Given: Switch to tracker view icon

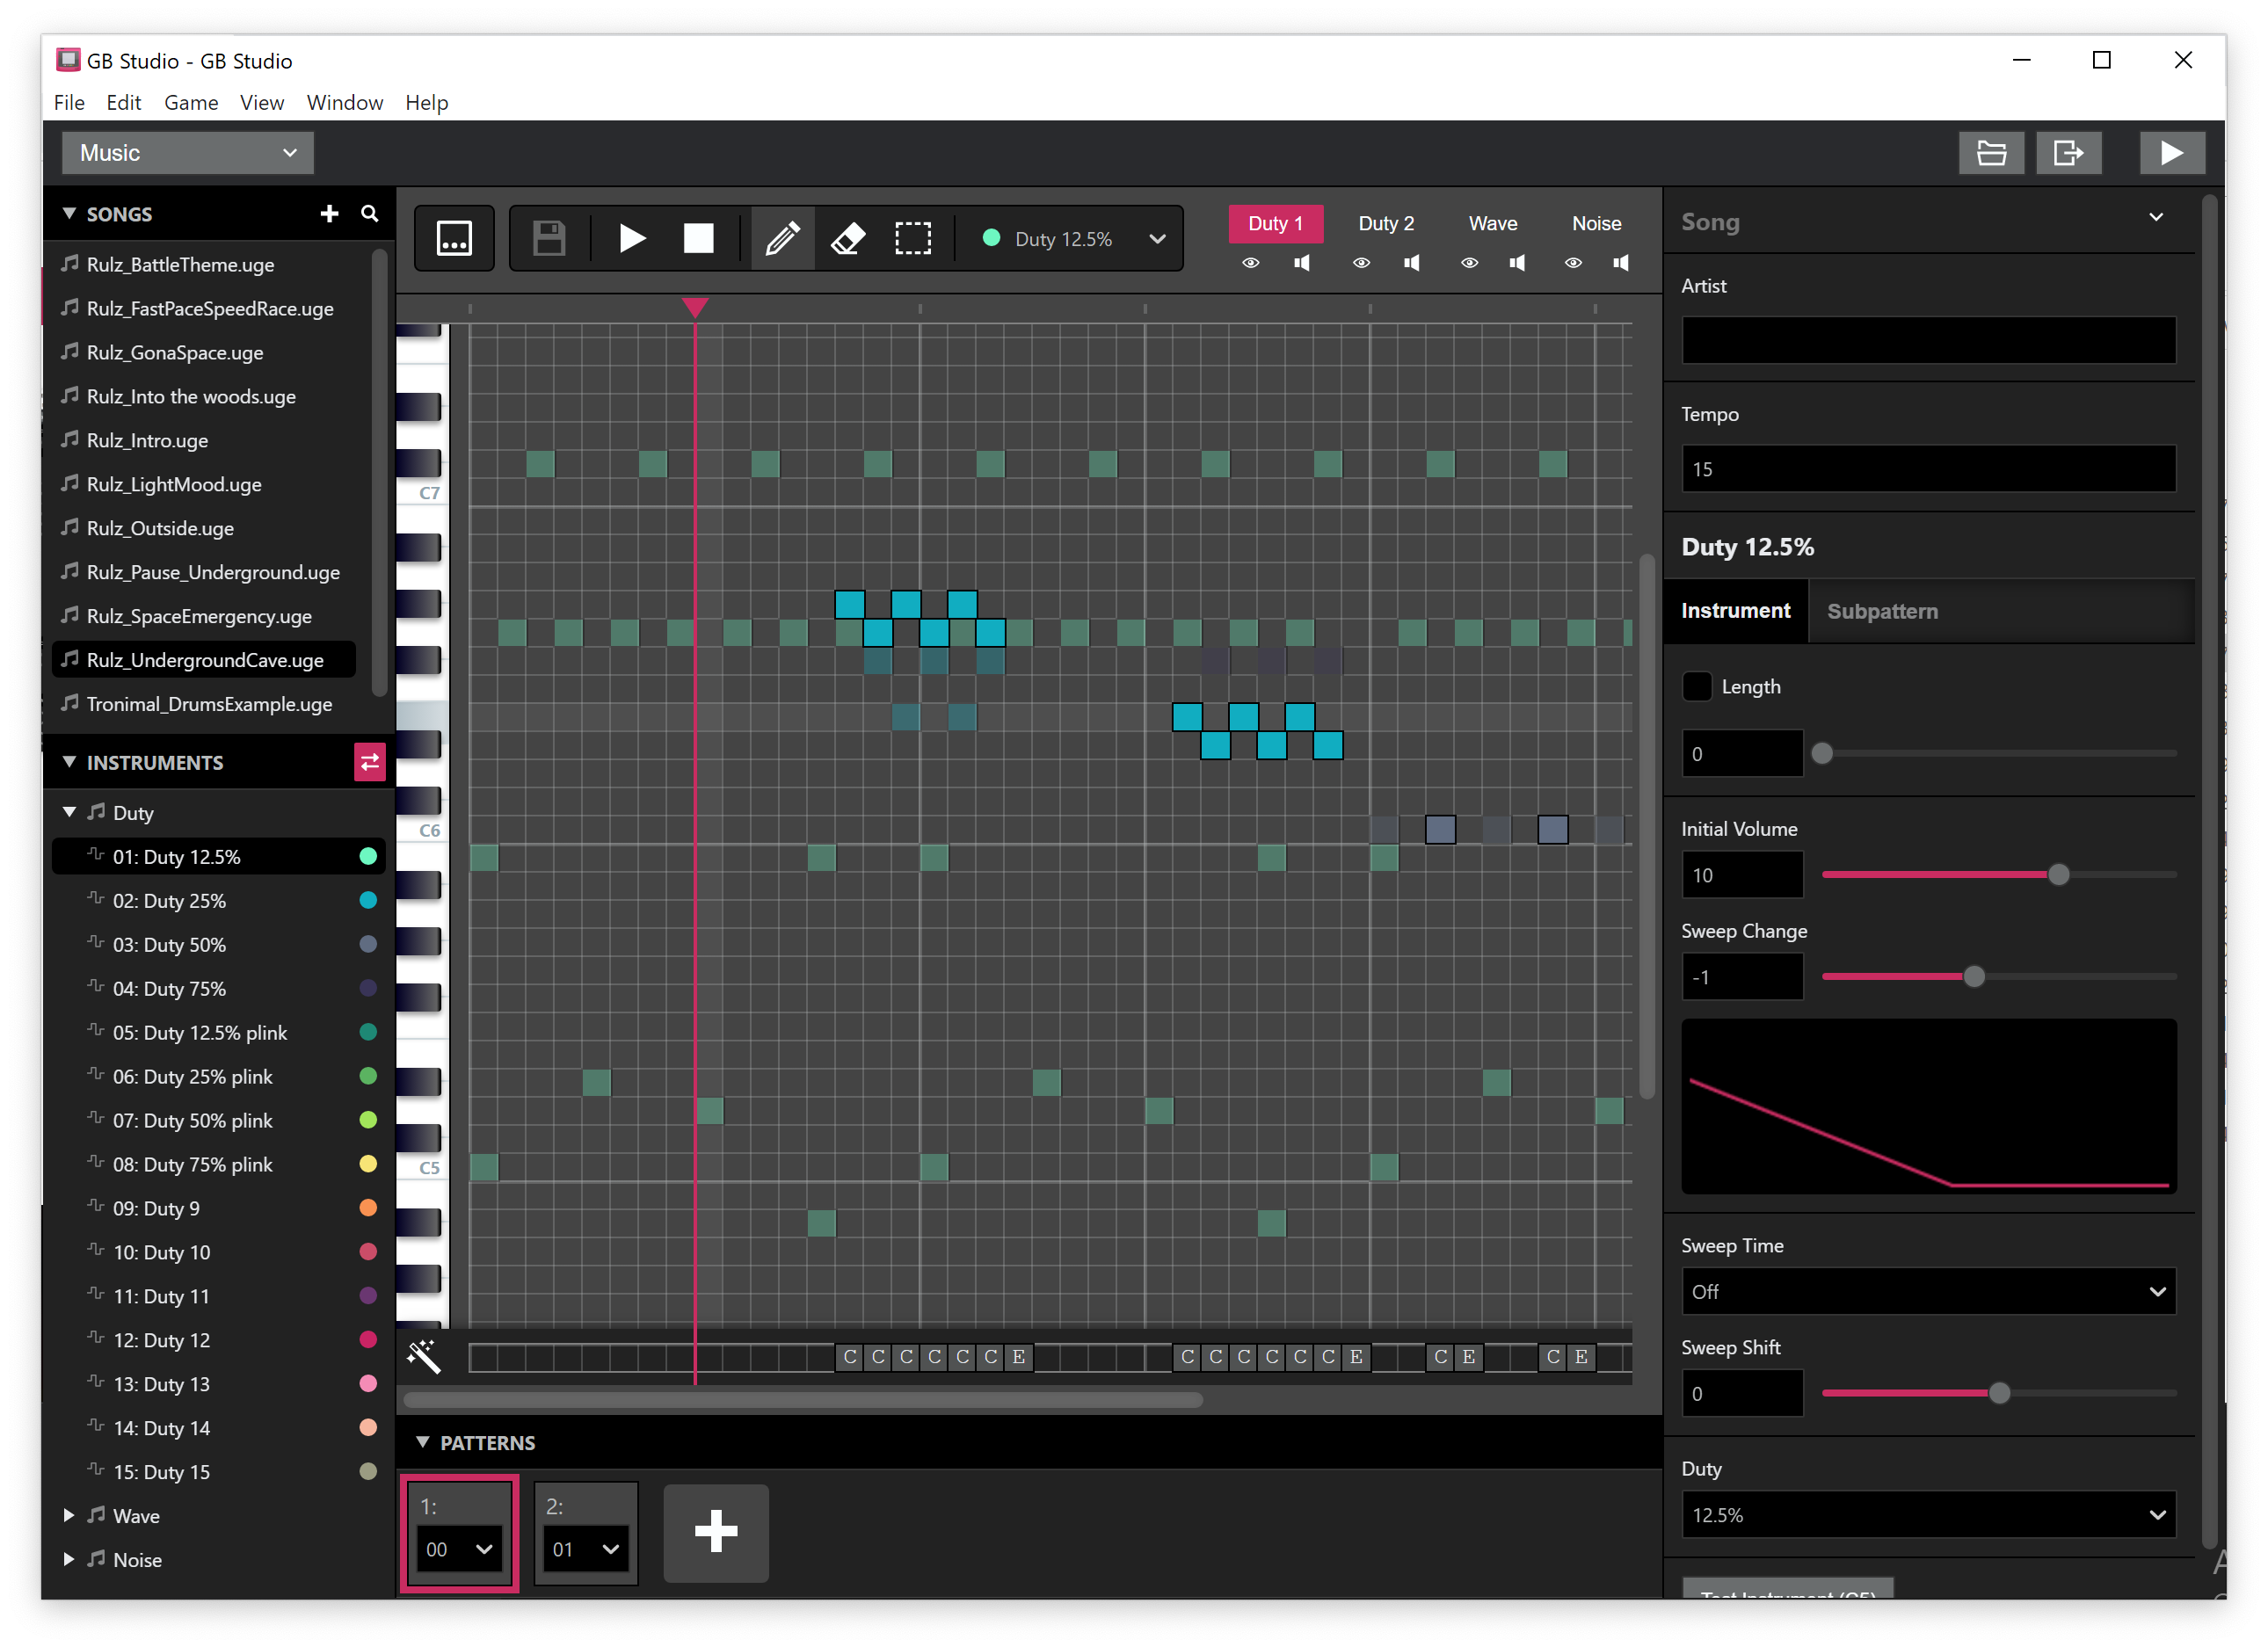Looking at the screenshot, I should click(454, 238).
